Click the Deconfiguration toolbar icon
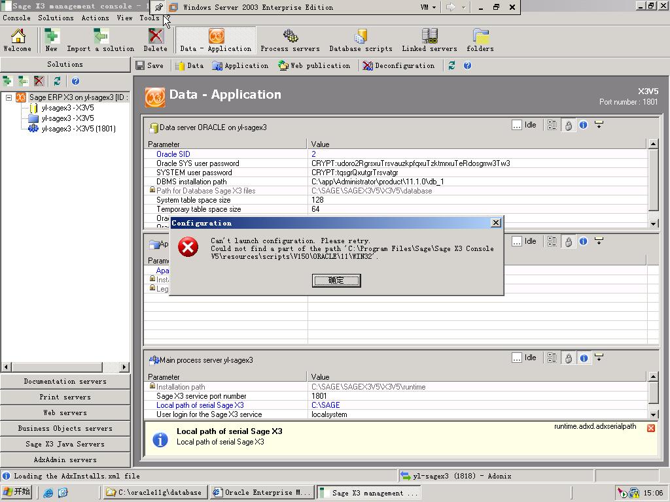The height and width of the screenshot is (502, 670). point(368,66)
